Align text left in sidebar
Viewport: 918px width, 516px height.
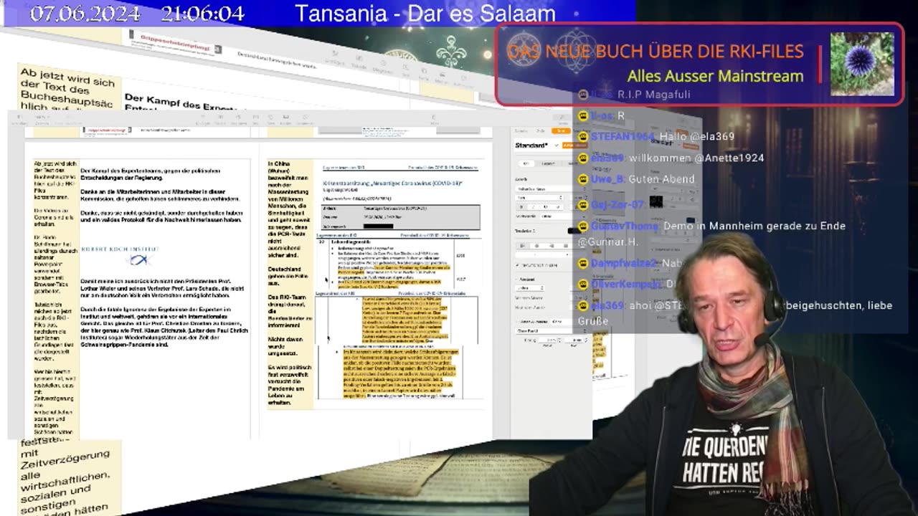[x=521, y=245]
